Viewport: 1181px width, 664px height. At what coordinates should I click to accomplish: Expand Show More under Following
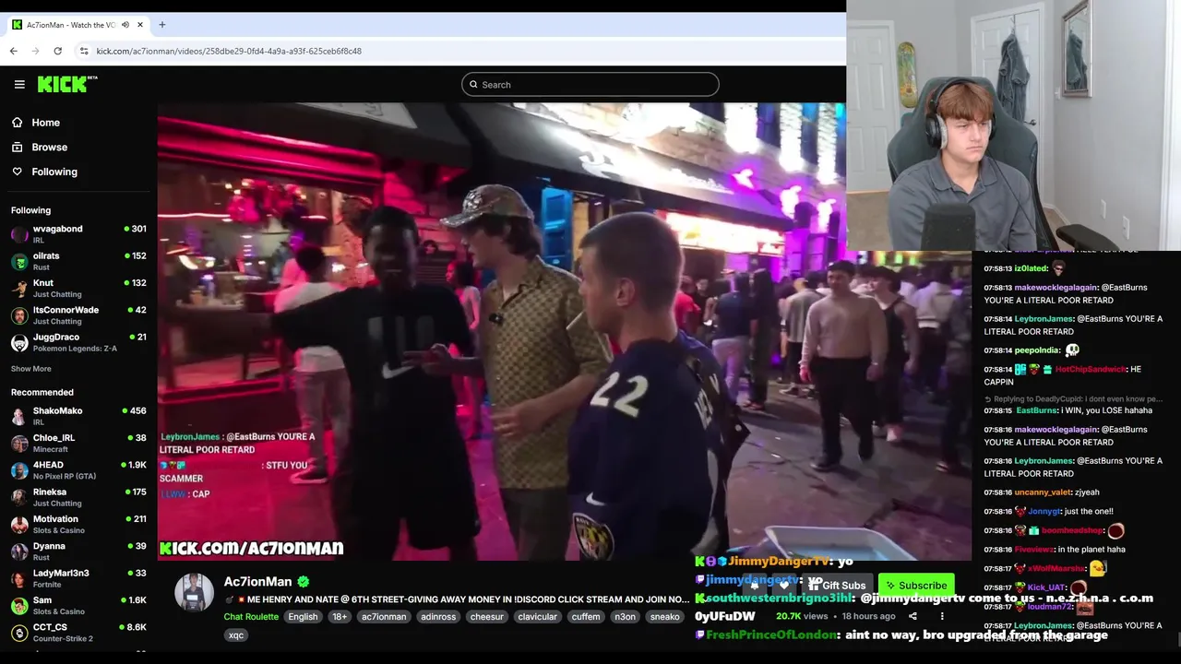point(31,369)
